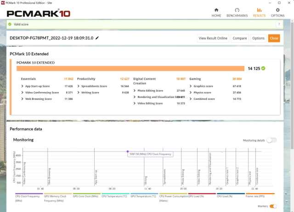The width and height of the screenshot is (294, 212).
Task: Expand Spreadsheets Score
Action: tap(79, 86)
